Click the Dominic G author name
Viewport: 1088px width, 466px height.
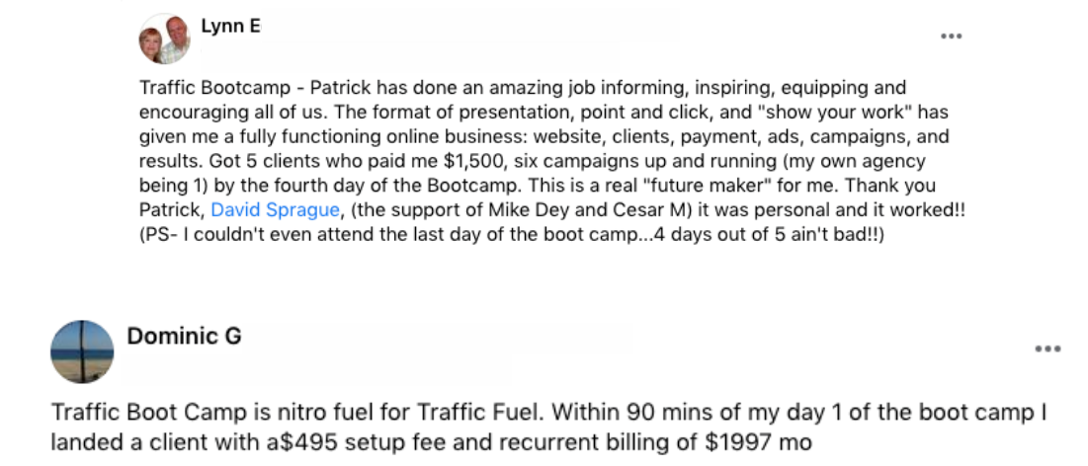tap(184, 337)
